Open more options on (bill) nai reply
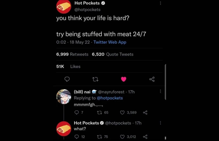Screen dimensions: 219x141 pyautogui.click(x=160, y=91)
